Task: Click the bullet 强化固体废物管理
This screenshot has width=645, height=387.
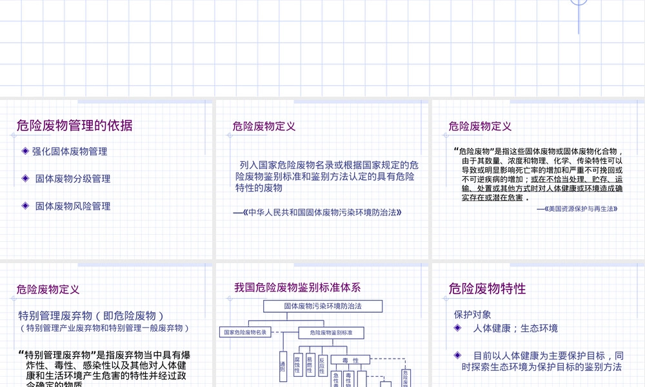Action: point(70,152)
